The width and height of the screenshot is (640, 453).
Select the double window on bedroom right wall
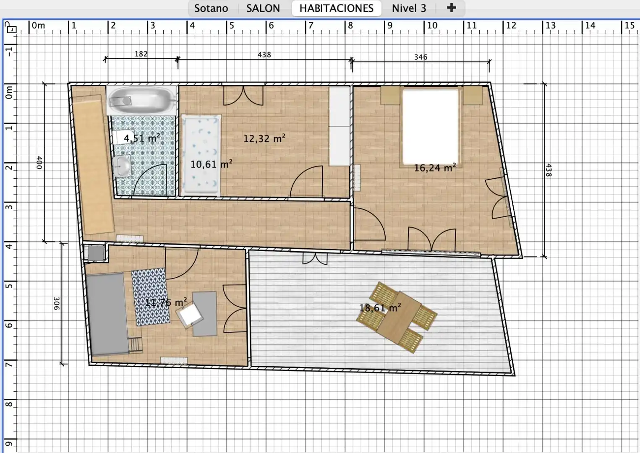[x=499, y=198]
